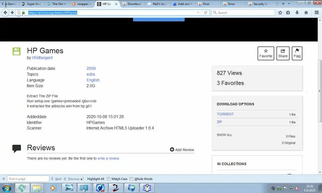Click the browser back arrow button
The width and height of the screenshot is (322, 193).
click(x=5, y=13)
